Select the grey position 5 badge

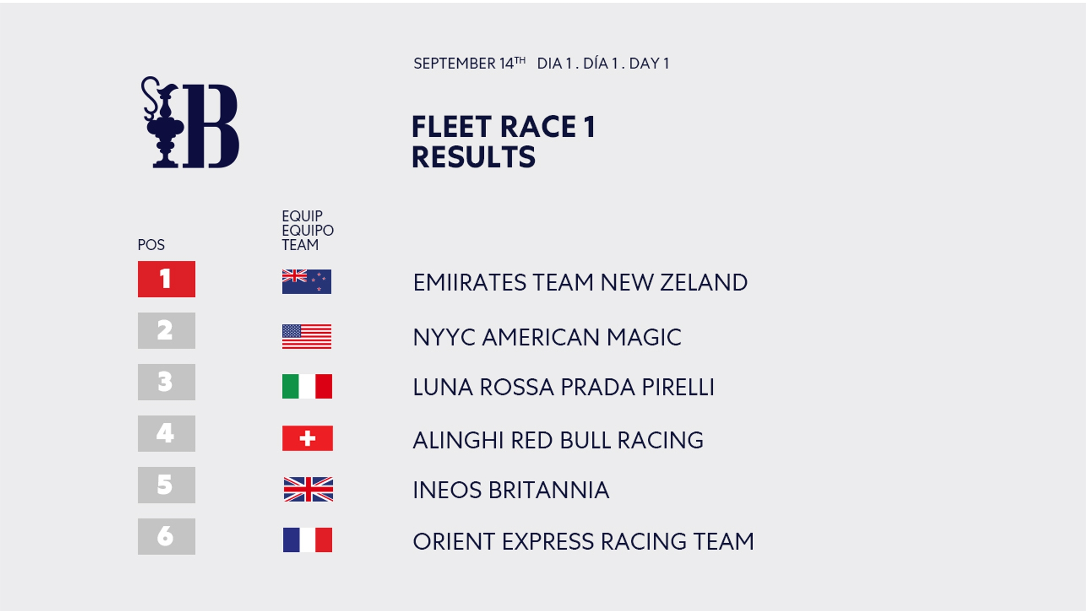(x=167, y=485)
